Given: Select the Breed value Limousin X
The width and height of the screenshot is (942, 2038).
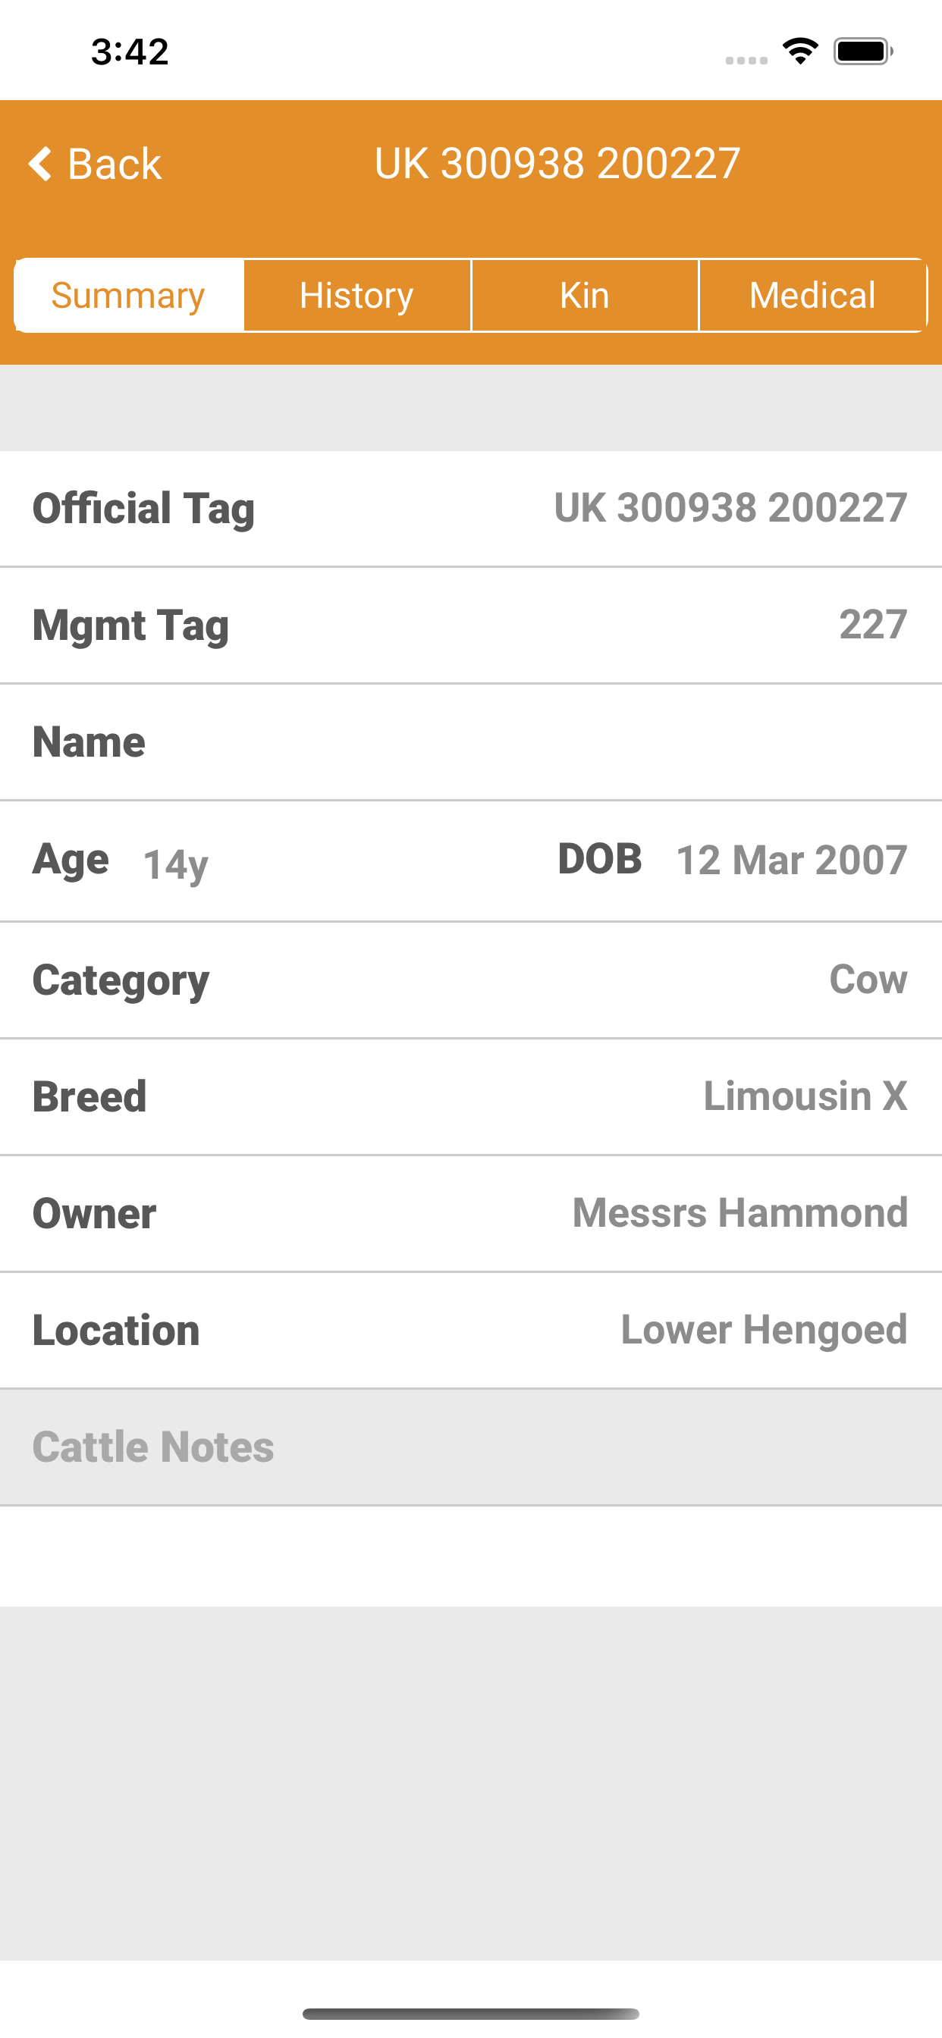Looking at the screenshot, I should coord(805,1096).
